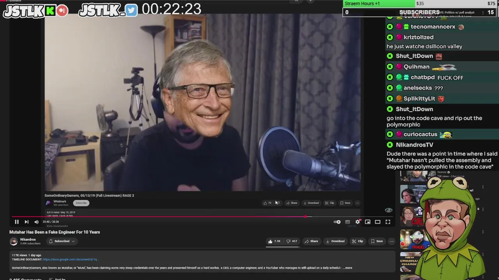This screenshot has height=280, width=499.
Task: Open the docs.google.com timeline document link
Action: (71, 259)
